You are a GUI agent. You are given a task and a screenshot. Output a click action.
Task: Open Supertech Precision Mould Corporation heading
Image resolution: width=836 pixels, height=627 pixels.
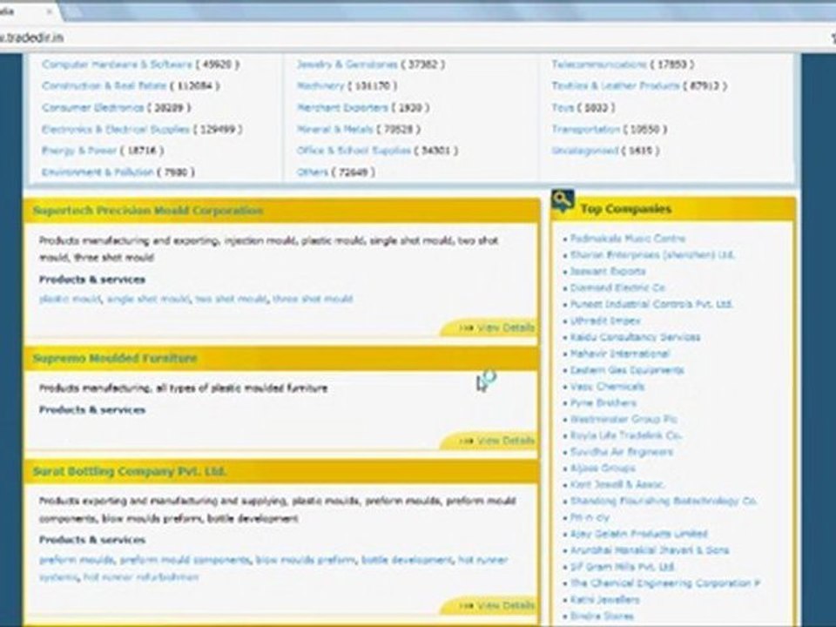click(148, 211)
